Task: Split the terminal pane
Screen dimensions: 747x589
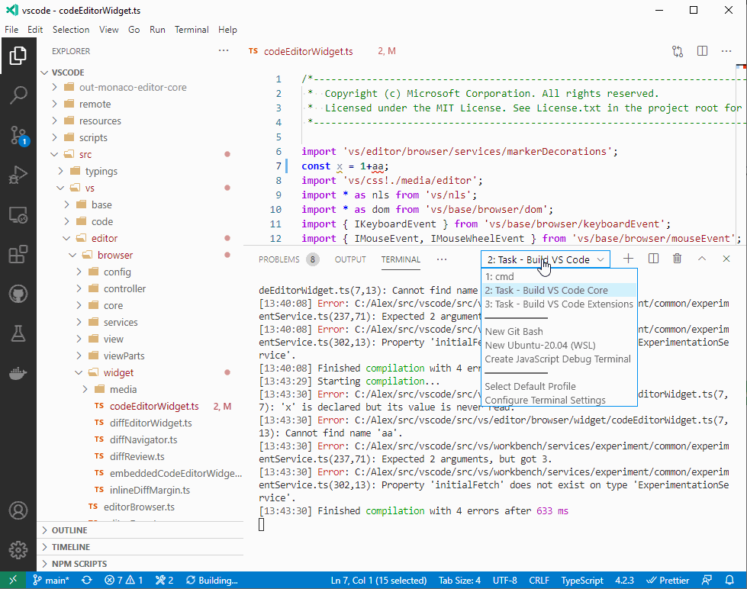Action: tap(654, 259)
